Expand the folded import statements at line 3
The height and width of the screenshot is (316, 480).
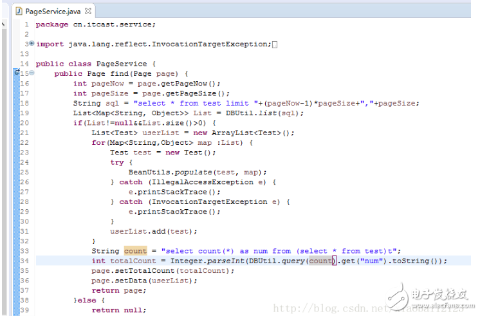(x=32, y=44)
